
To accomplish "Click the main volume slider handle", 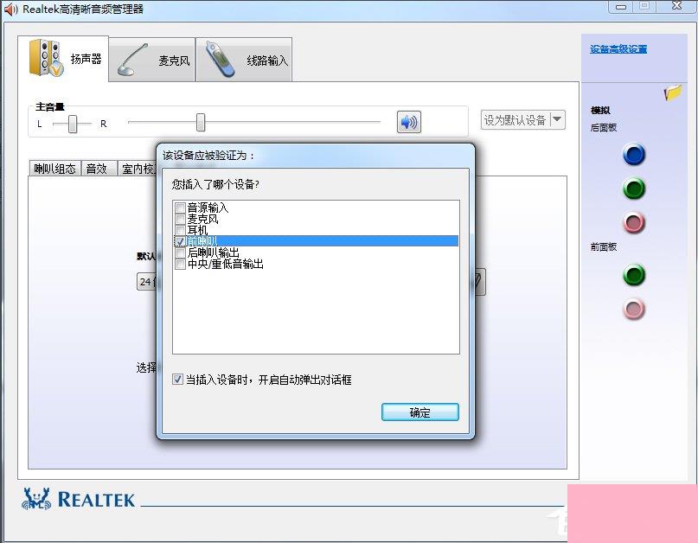I will tap(201, 122).
